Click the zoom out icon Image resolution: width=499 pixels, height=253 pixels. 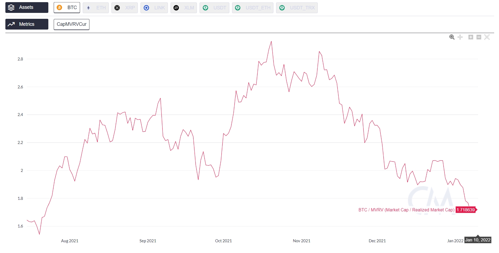pyautogui.click(x=479, y=37)
